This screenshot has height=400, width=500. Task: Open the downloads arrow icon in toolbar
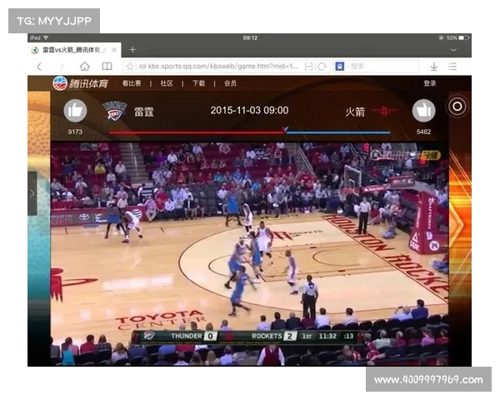[x=434, y=66]
